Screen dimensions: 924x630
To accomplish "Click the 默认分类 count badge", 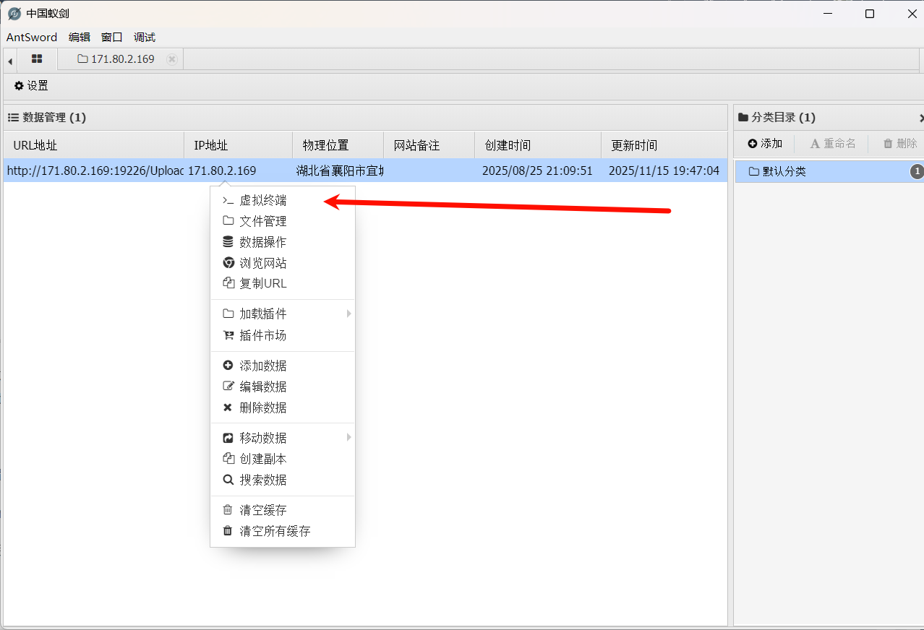I will [x=917, y=171].
